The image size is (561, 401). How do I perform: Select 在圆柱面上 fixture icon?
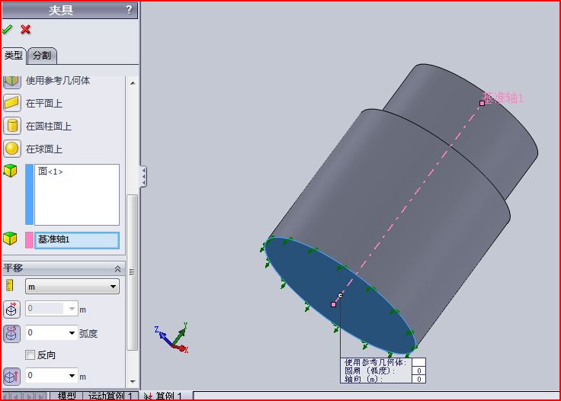click(11, 126)
